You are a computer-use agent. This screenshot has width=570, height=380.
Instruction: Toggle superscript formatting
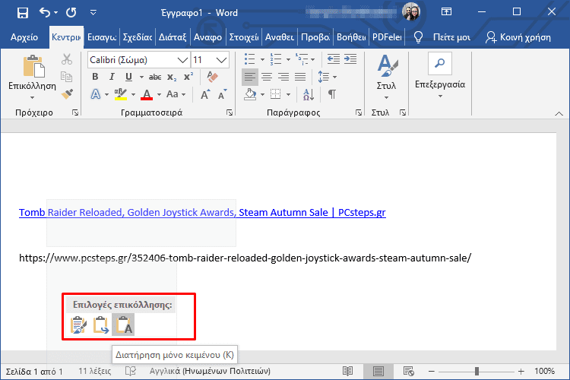pos(188,77)
